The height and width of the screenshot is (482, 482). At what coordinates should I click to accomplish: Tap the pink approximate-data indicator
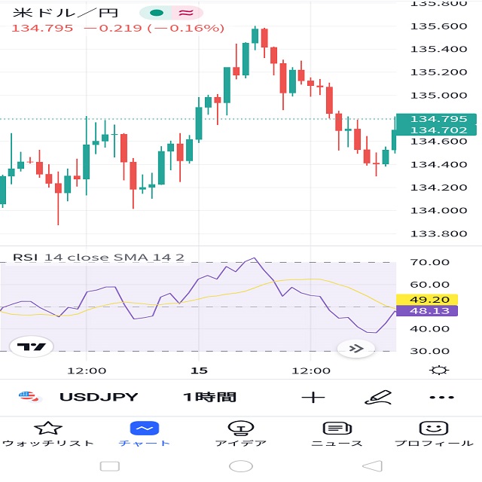[x=187, y=13]
